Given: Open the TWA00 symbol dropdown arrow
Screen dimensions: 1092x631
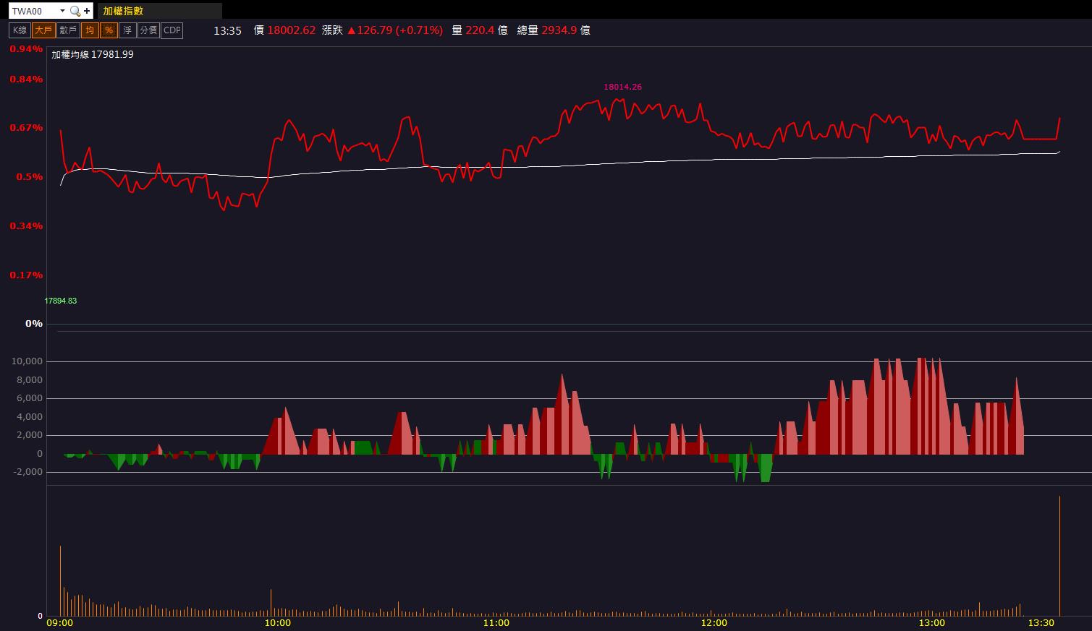Looking at the screenshot, I should click(x=62, y=11).
